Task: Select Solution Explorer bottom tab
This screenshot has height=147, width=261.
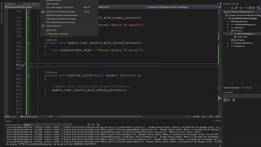Action: (x=231, y=88)
